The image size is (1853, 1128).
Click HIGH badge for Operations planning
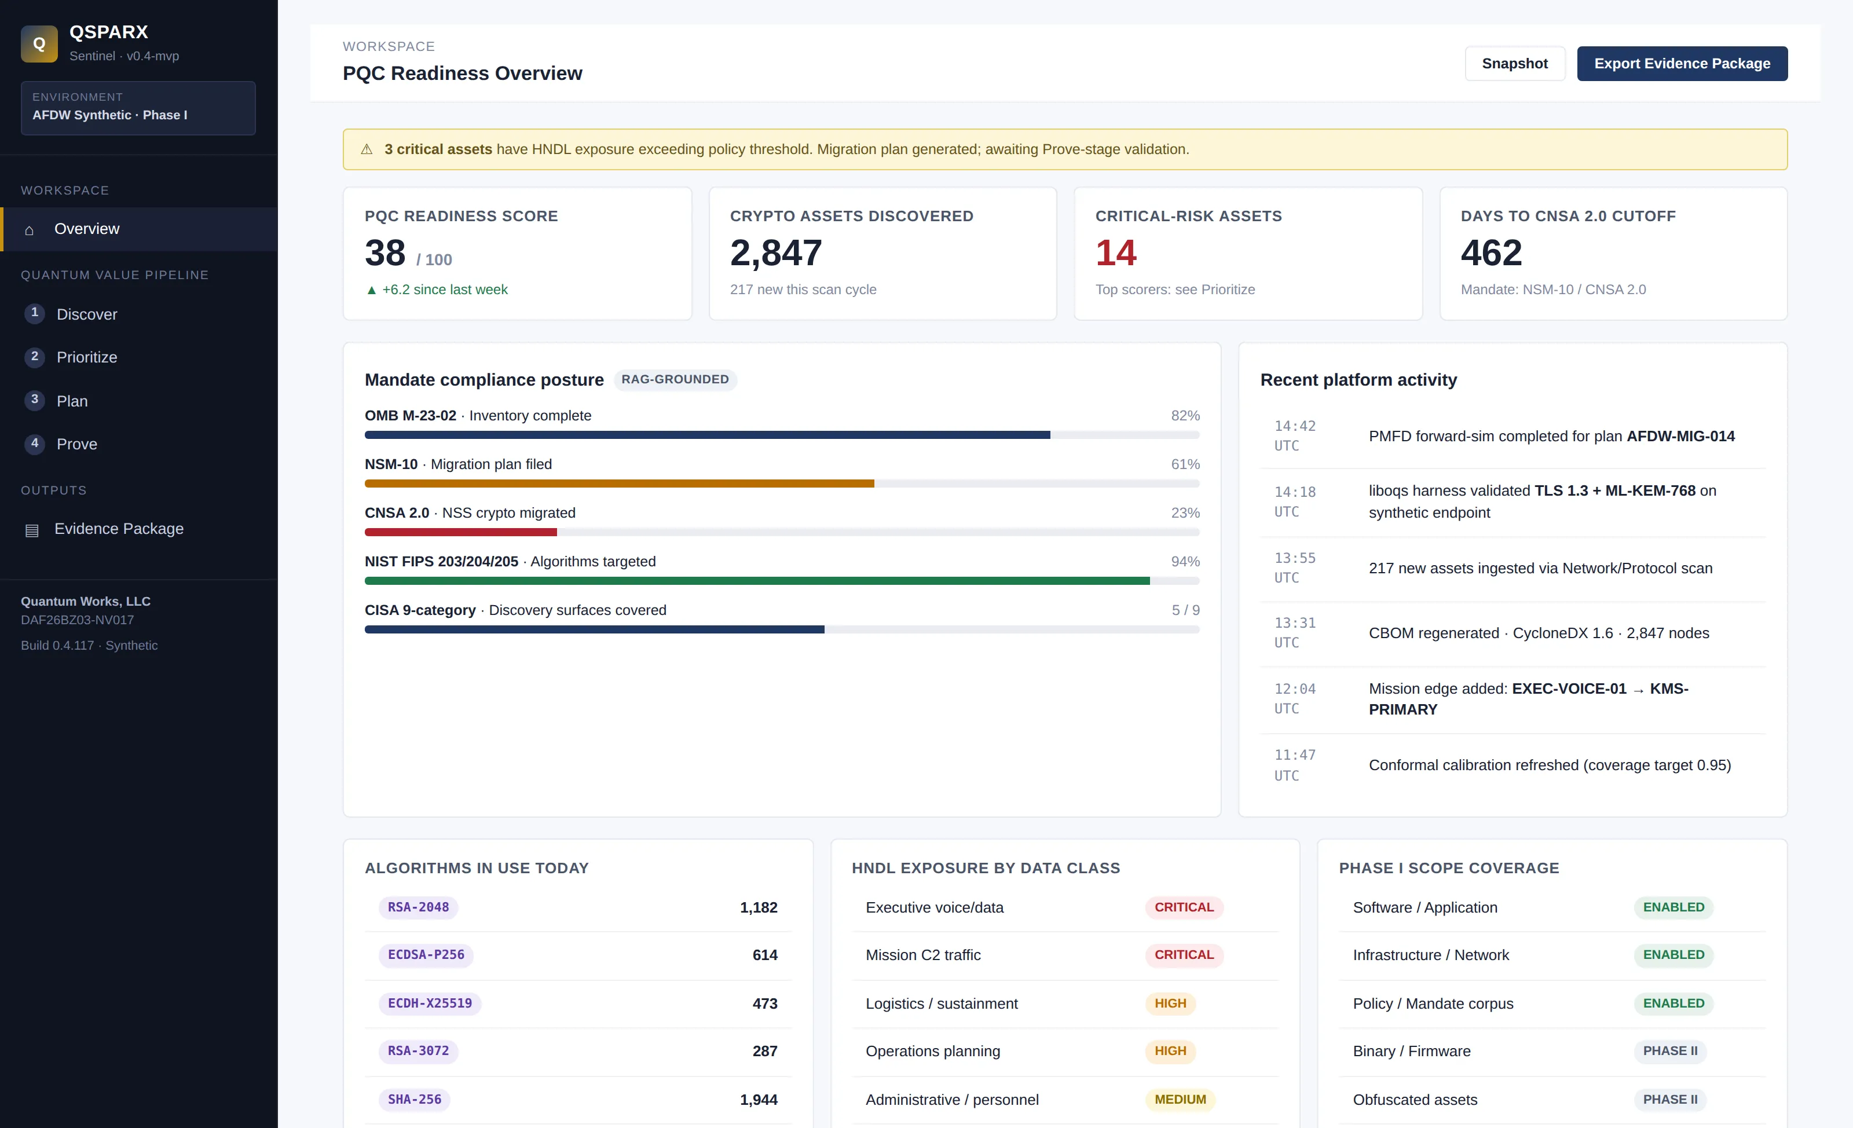click(1170, 1052)
